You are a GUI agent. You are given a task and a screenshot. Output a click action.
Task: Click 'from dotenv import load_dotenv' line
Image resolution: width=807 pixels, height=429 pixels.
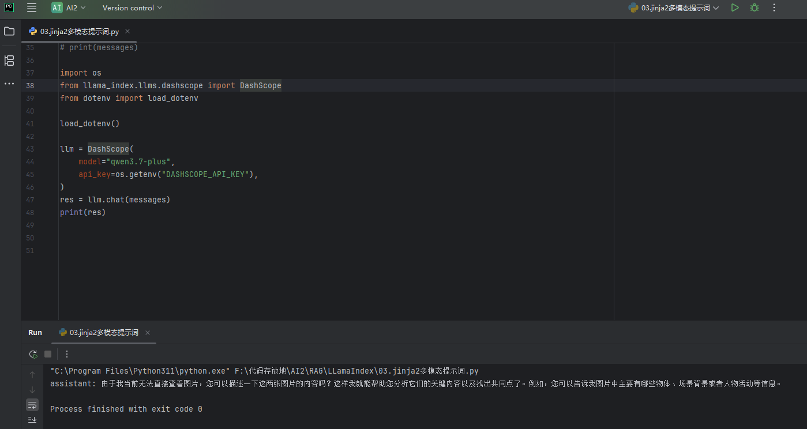pyautogui.click(x=129, y=99)
